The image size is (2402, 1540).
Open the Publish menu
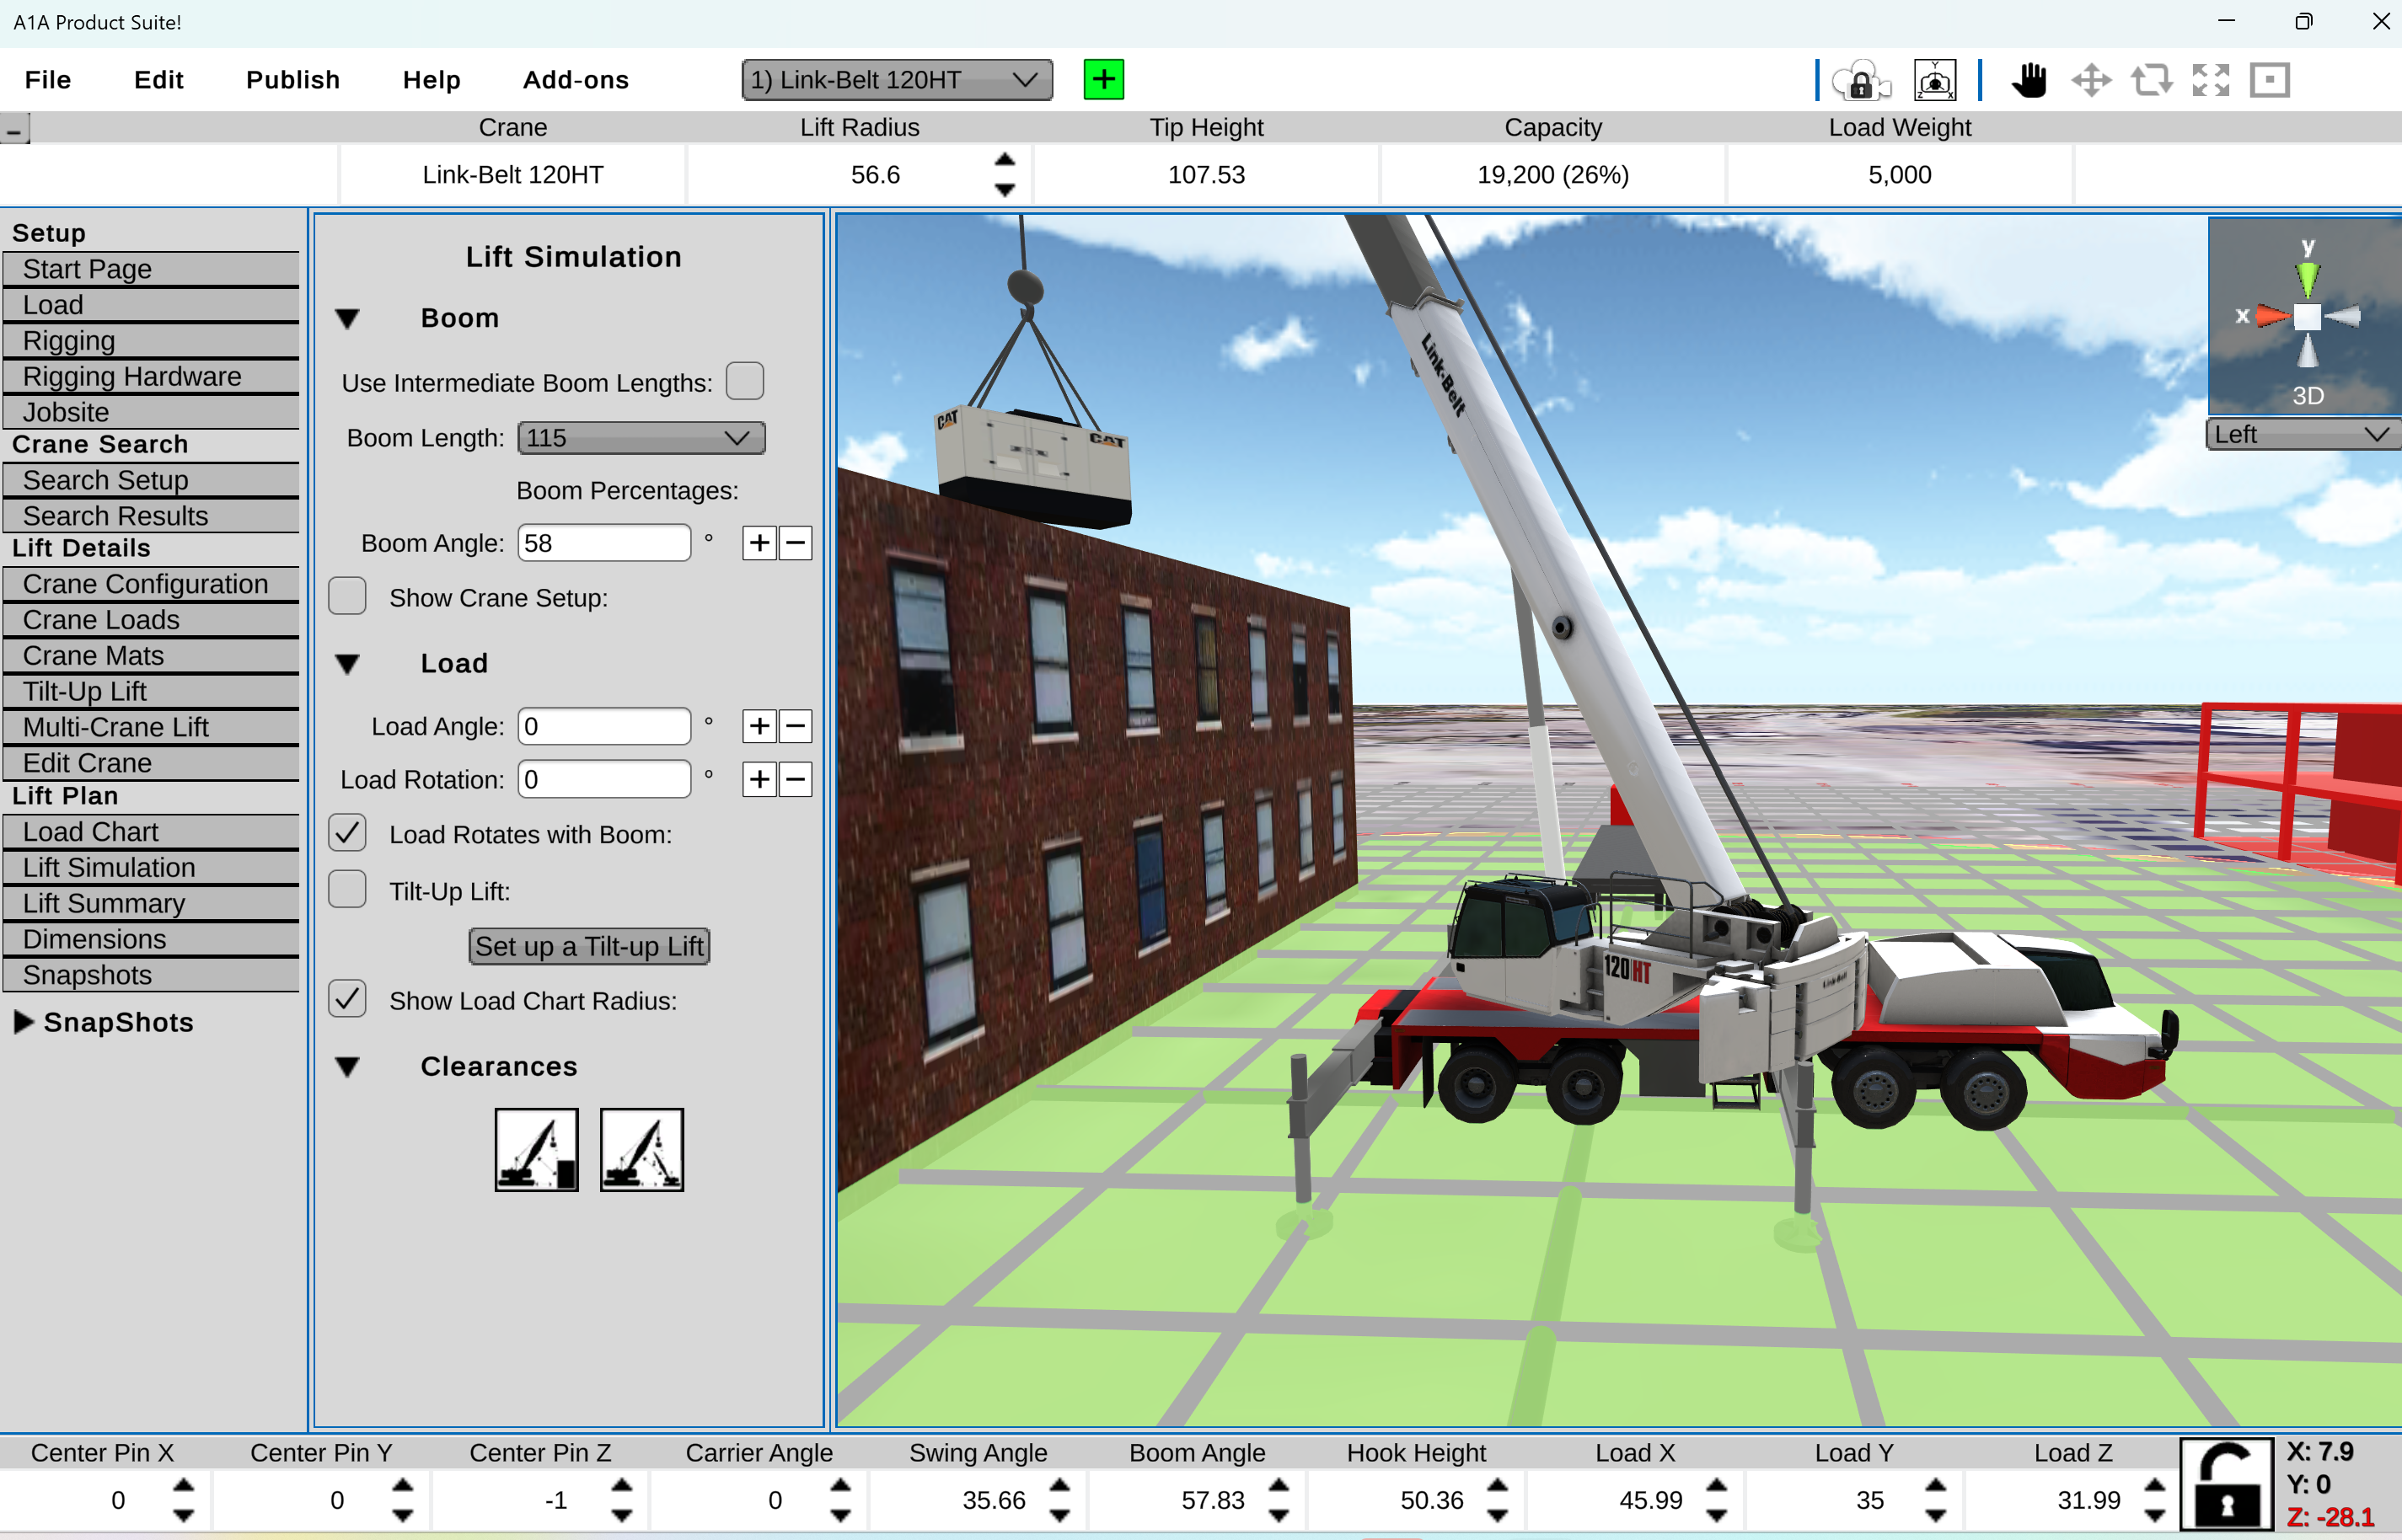(x=293, y=80)
